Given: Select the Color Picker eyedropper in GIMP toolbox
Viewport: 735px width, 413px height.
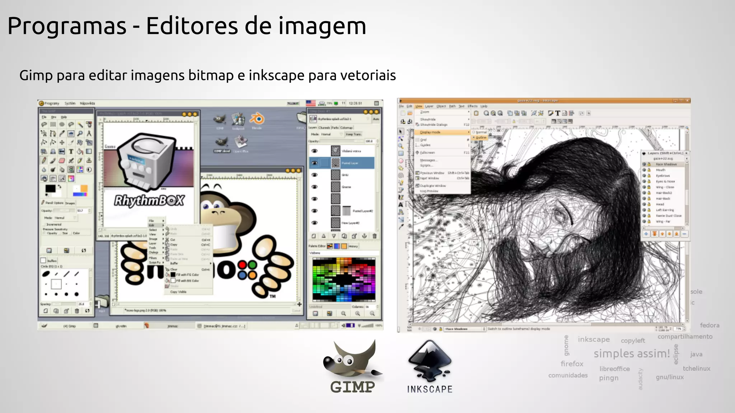Looking at the screenshot, I should (x=62, y=133).
